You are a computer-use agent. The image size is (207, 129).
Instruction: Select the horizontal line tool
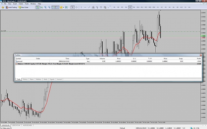click(85, 7)
